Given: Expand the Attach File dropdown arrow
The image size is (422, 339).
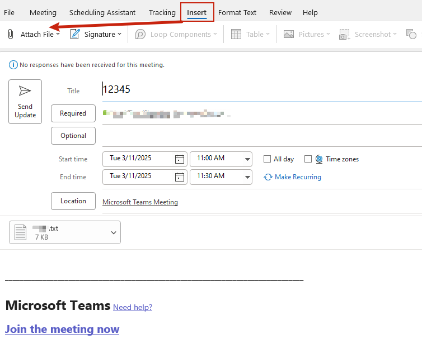Looking at the screenshot, I should click(58, 34).
